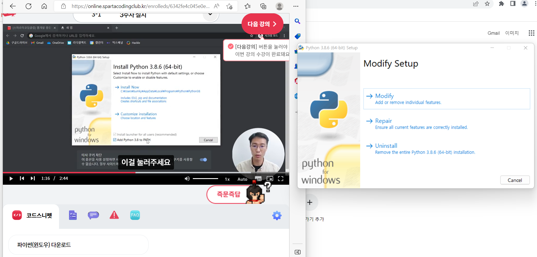Image resolution: width=537 pixels, height=257 pixels.
Task: View site information lock icon in Edge
Action: point(63,6)
